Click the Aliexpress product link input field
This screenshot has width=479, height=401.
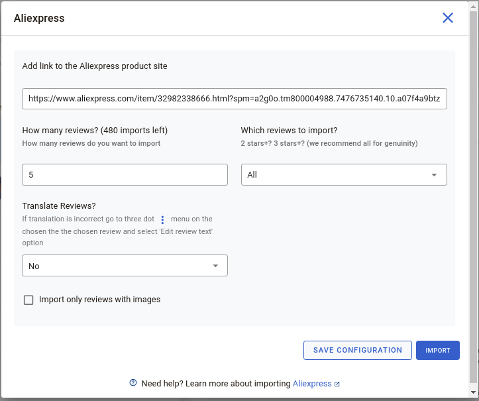(235, 99)
